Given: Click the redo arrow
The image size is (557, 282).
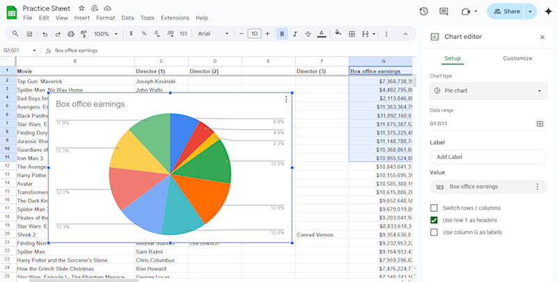Looking at the screenshot, I should (x=58, y=34).
